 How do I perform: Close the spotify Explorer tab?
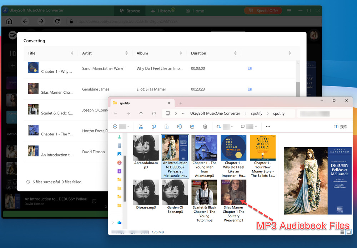click(x=169, y=103)
